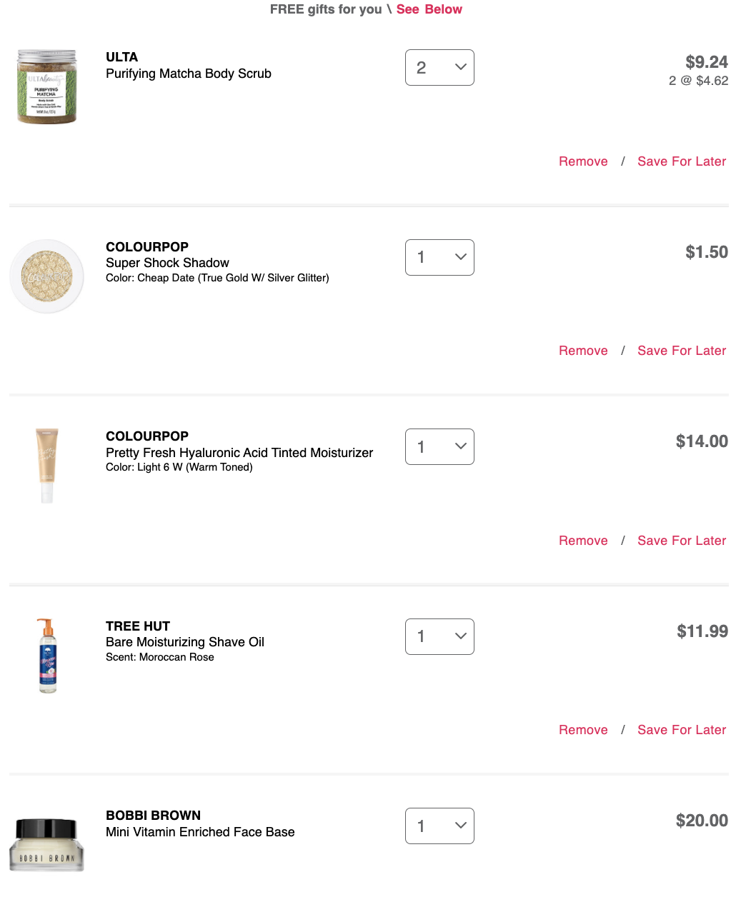
Task: Click the Tree Hut Shave Oil image
Action: click(47, 656)
